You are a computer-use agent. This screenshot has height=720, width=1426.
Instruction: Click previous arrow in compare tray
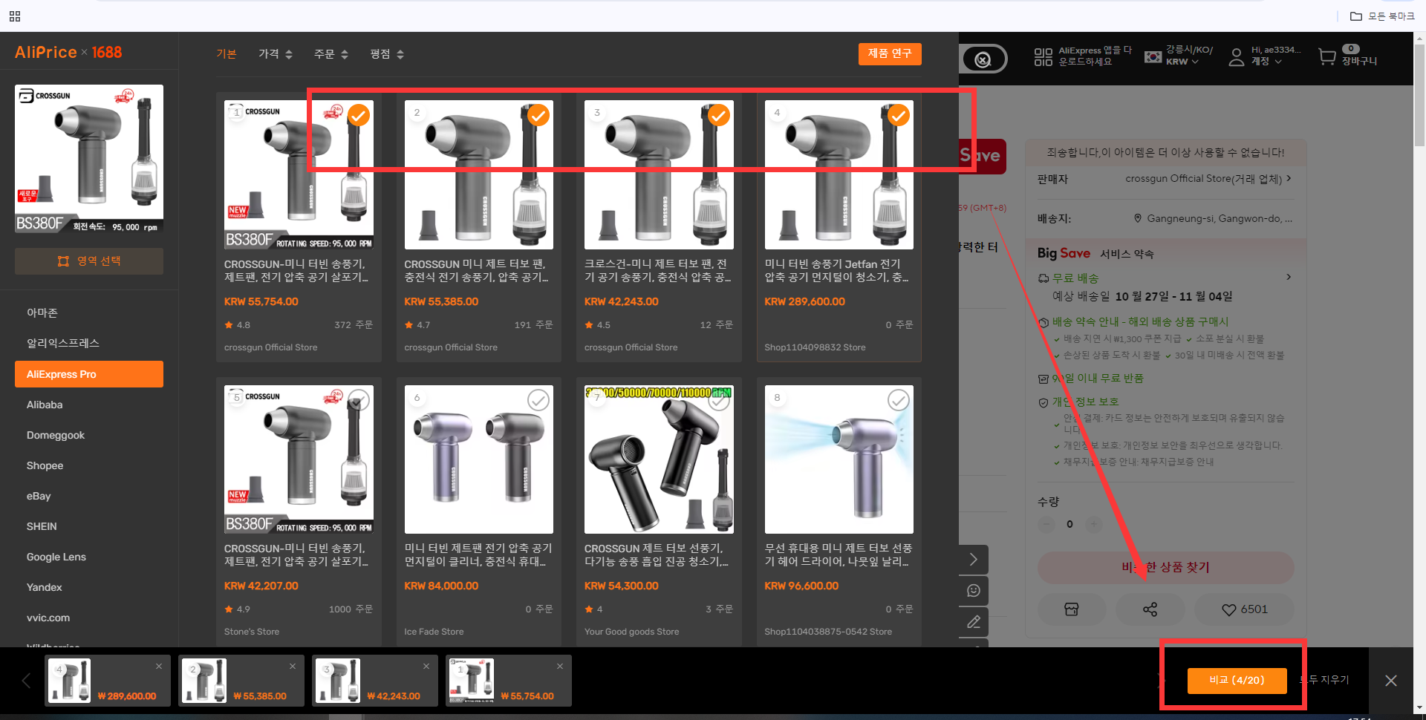(x=26, y=681)
